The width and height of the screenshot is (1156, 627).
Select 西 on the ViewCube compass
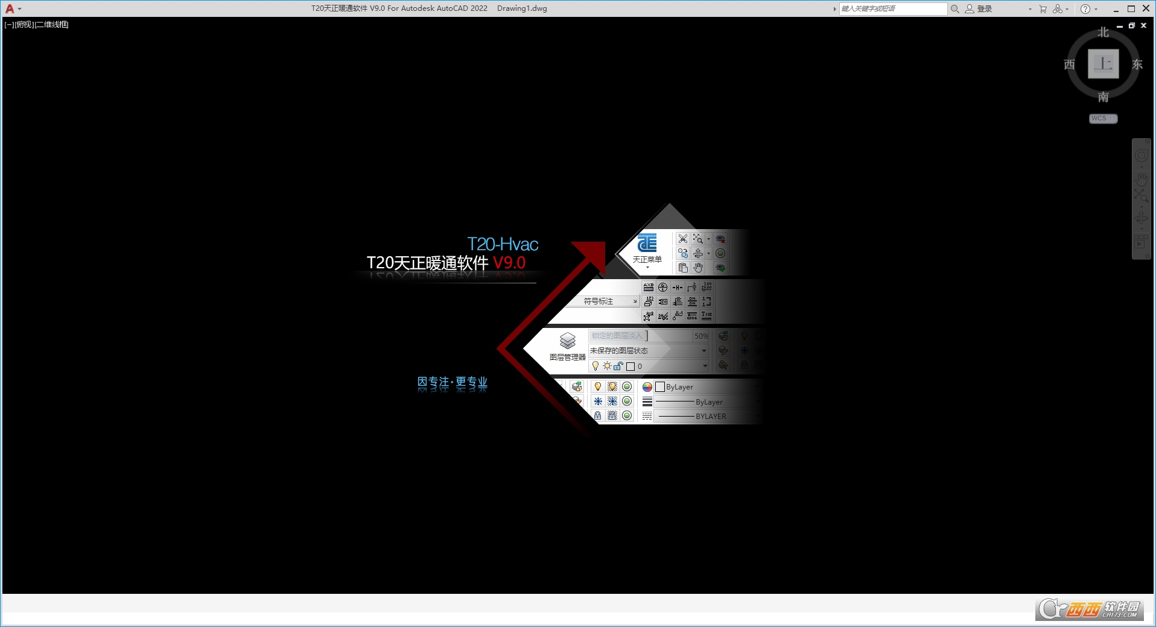(1069, 65)
